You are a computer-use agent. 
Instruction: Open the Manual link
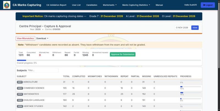[159, 5]
